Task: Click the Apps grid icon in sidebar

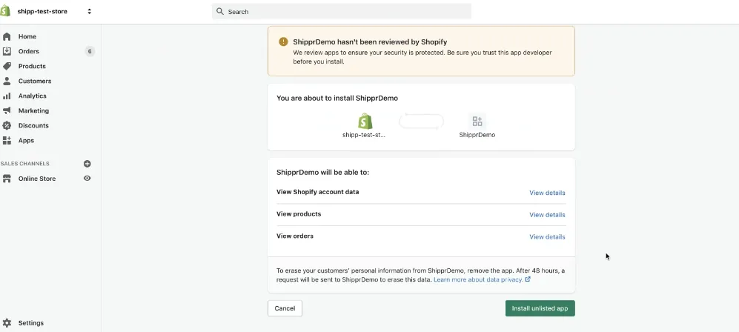Action: pos(7,140)
